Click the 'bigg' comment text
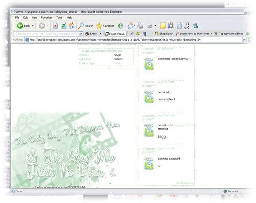The height and width of the screenshot is (203, 256). coord(162,137)
